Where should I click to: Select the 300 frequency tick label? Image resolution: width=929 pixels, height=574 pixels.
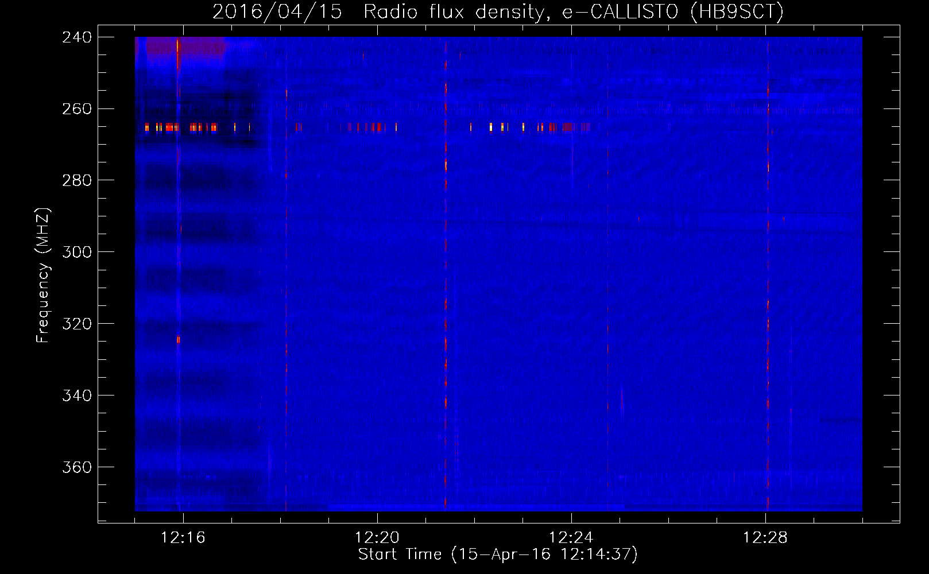77,253
